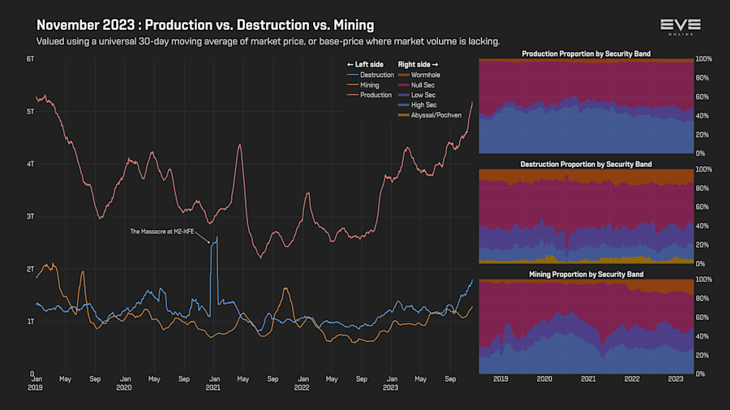Click the Mining legend label
Viewport: 730px width, 410px height.
click(369, 85)
